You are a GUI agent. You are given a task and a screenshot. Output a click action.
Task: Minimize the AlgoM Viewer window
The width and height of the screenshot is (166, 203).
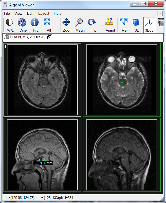pos(134,3)
